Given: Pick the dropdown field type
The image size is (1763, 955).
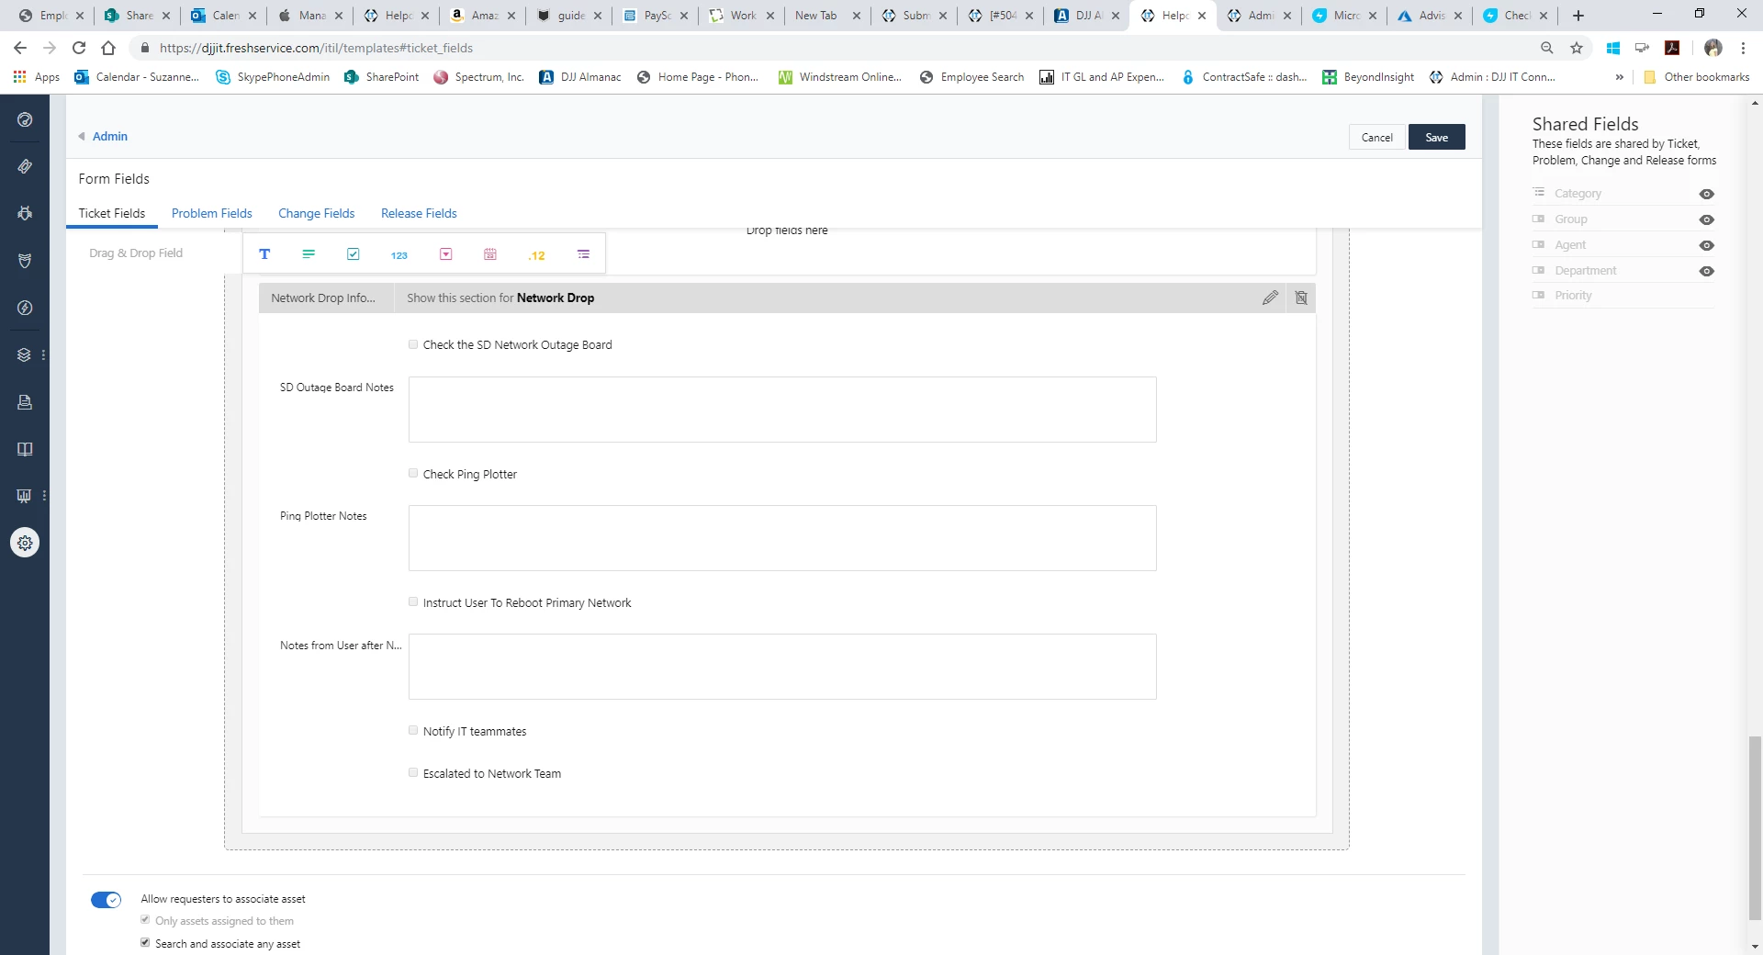Looking at the screenshot, I should (x=446, y=254).
